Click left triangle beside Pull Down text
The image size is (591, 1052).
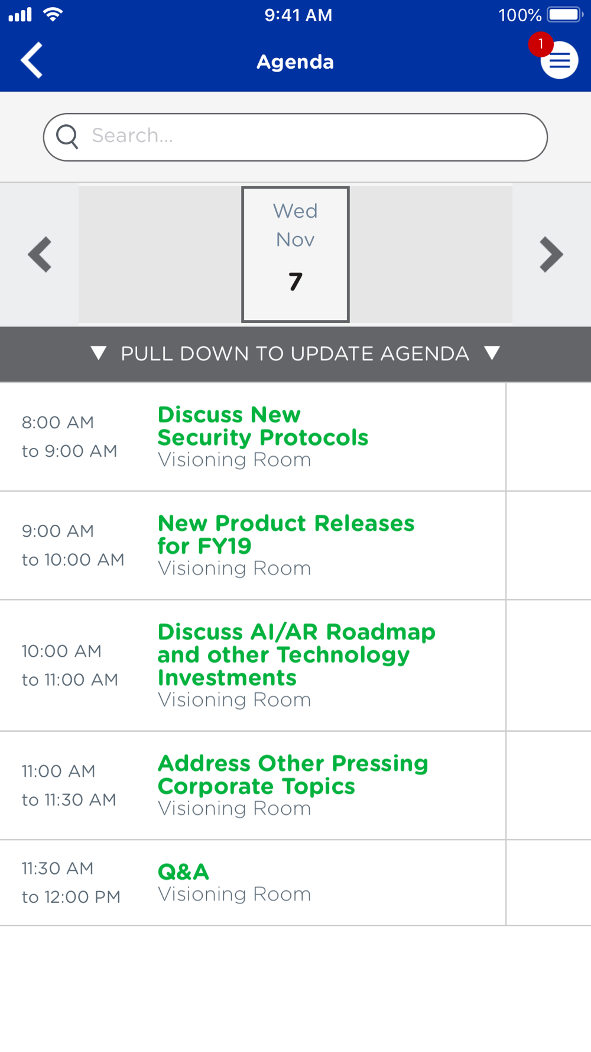(99, 353)
